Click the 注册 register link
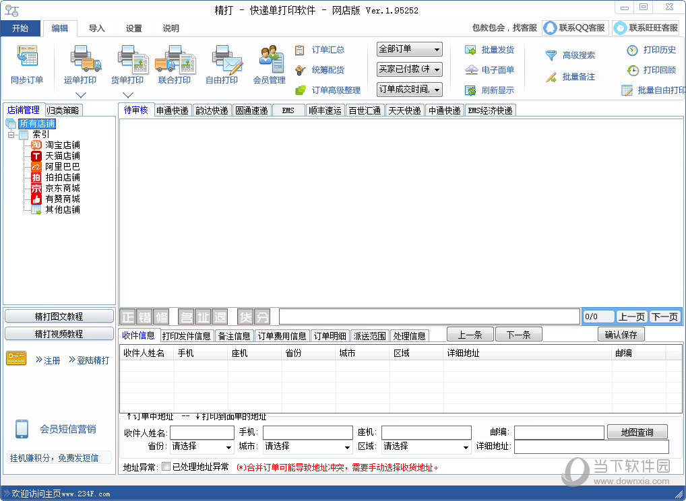This screenshot has width=686, height=501. tap(48, 360)
